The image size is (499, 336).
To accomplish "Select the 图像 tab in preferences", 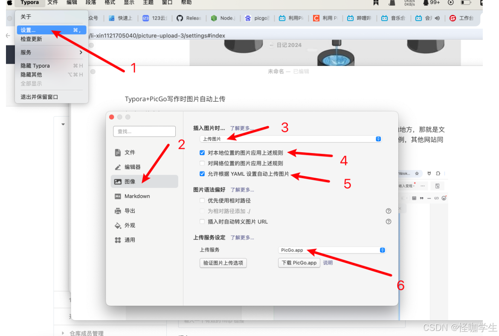I will 145,182.
